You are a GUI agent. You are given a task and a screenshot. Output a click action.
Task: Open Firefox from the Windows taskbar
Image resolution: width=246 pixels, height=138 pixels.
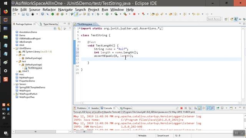click(x=5, y=11)
